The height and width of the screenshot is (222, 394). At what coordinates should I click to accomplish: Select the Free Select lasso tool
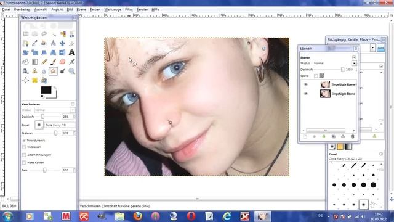pyautogui.click(x=44, y=34)
